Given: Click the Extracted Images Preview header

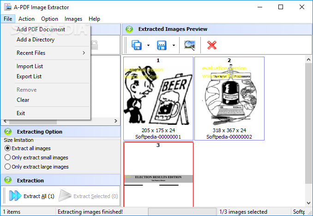Looking at the screenshot, I should 217,29.
